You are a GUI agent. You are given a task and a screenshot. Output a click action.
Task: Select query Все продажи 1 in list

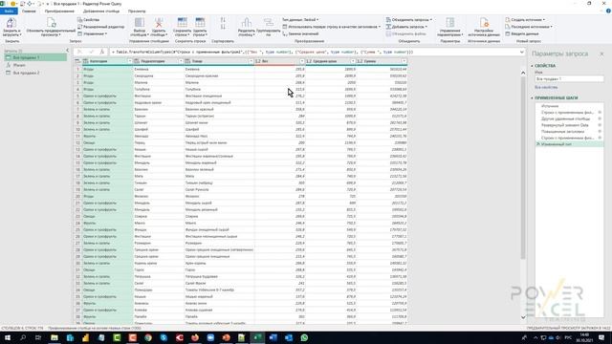pos(35,57)
